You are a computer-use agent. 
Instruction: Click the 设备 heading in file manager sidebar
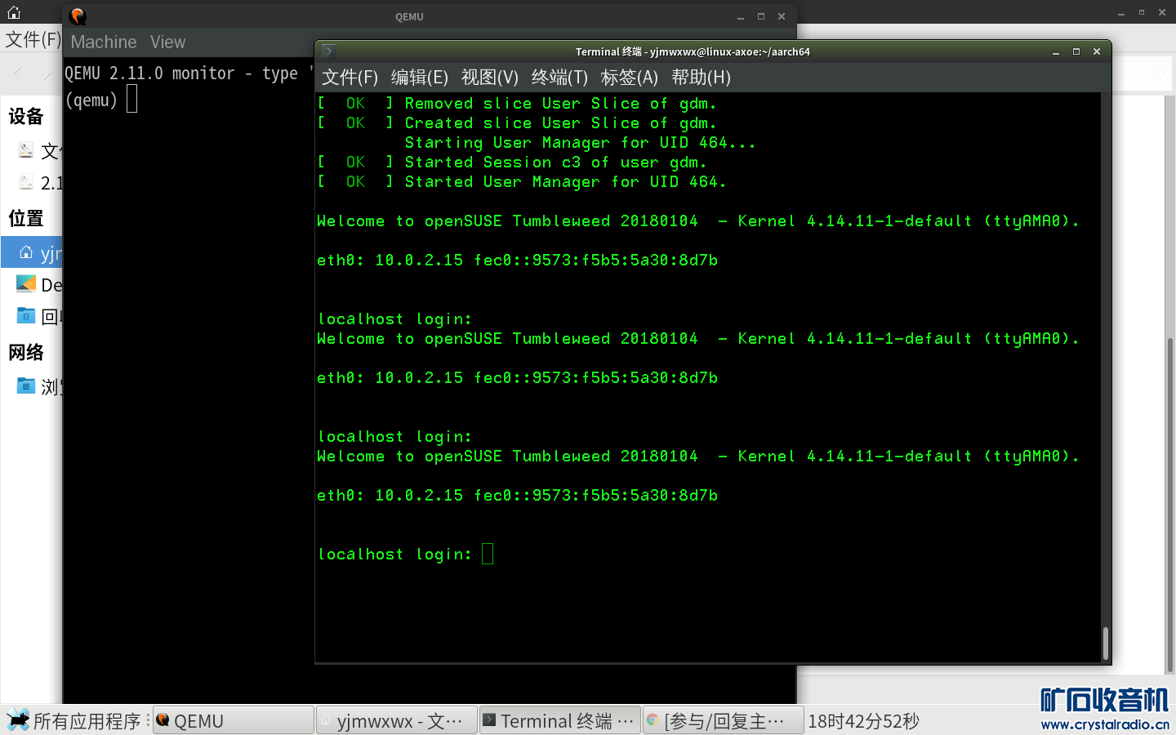[x=26, y=117]
